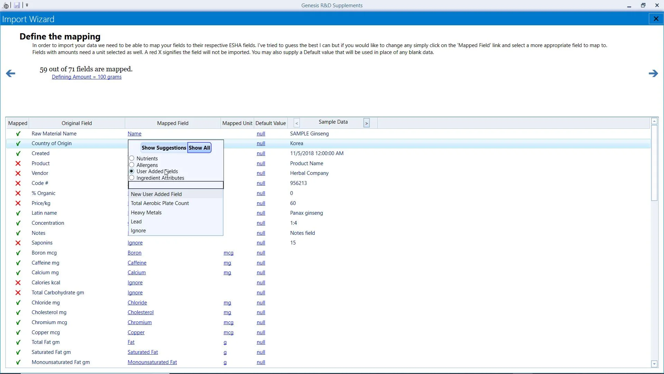Click the Name mapped field link
The height and width of the screenshot is (374, 664).
pos(135,134)
